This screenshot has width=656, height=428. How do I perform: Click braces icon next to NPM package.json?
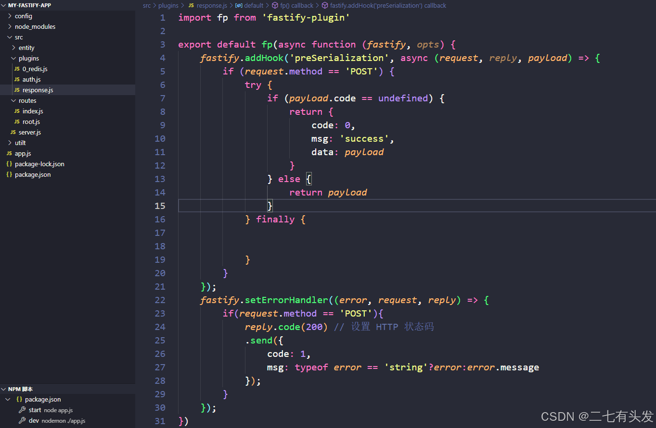pyautogui.click(x=19, y=399)
